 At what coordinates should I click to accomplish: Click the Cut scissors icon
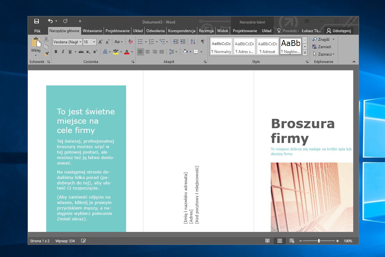pos(46,39)
